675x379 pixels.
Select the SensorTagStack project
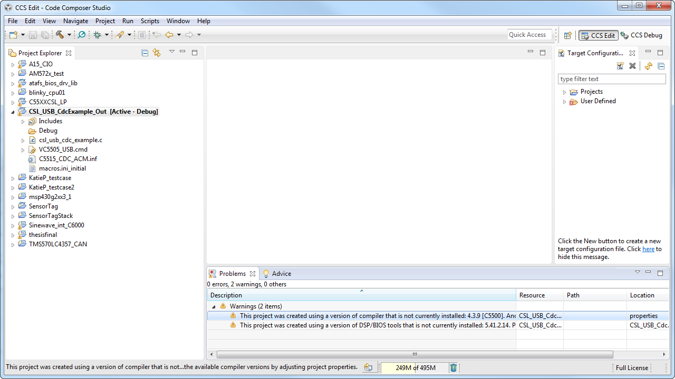(51, 216)
